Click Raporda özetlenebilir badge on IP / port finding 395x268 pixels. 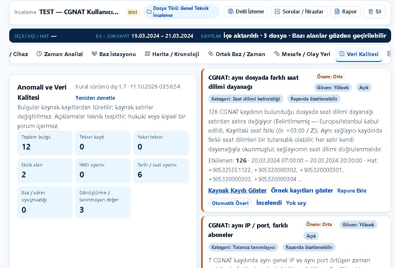(x=309, y=248)
